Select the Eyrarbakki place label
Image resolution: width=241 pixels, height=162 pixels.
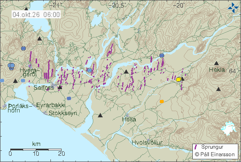click(51, 105)
